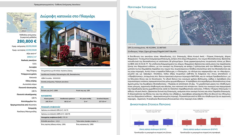Image resolution: width=236 pixels, height=135 pixels.
Task: Click the shortest red bar in the property chart
Action: (187, 122)
